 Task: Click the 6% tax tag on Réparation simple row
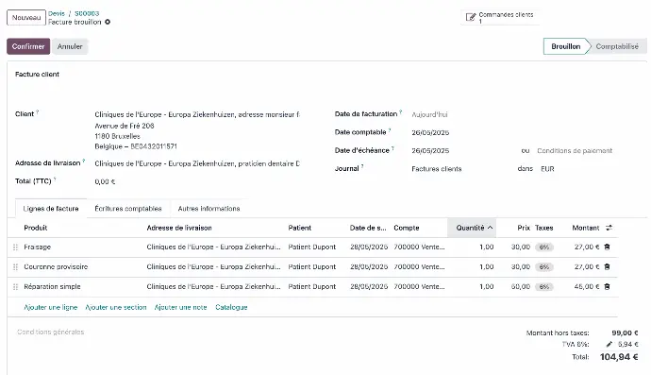coord(543,287)
